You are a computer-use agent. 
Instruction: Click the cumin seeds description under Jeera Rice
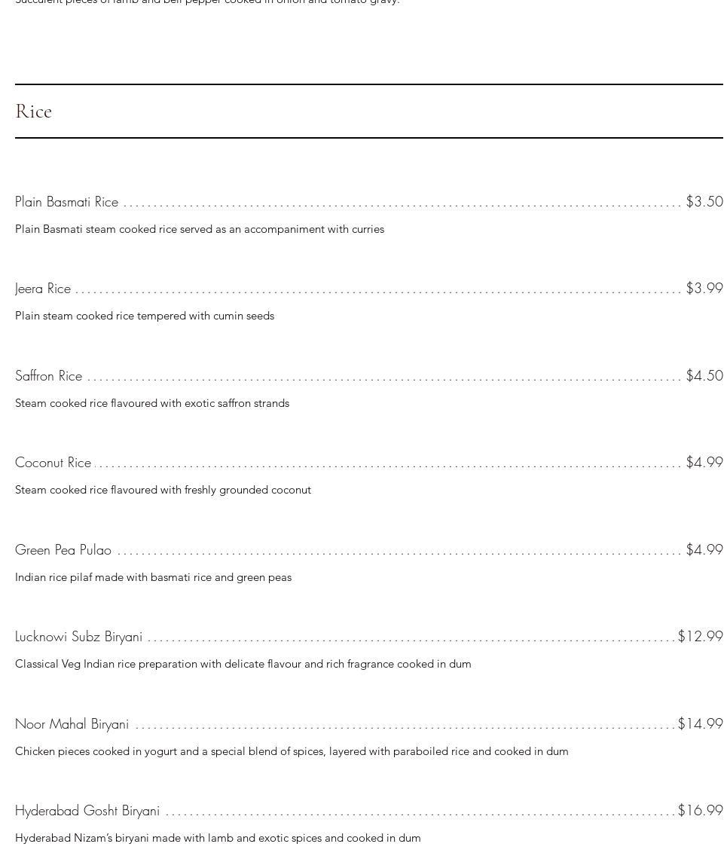coord(145,316)
